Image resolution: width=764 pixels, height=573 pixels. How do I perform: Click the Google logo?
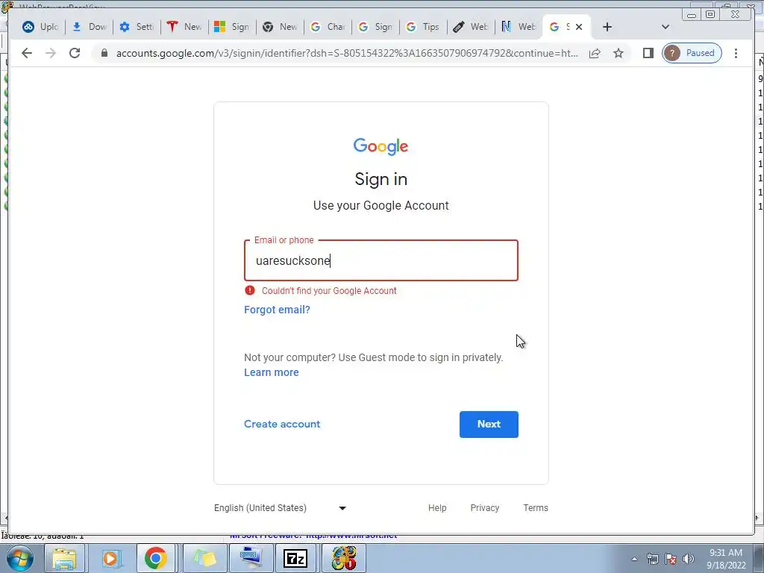click(x=381, y=145)
